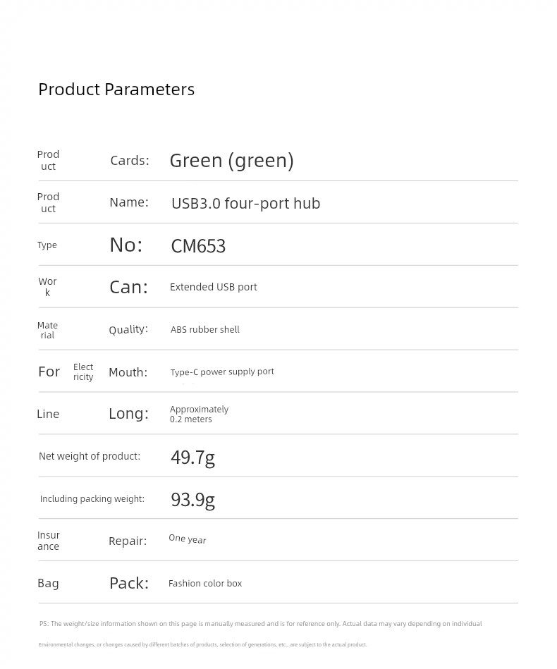557x669 pixels.
Task: Click the Cards: label
Action: coord(130,161)
